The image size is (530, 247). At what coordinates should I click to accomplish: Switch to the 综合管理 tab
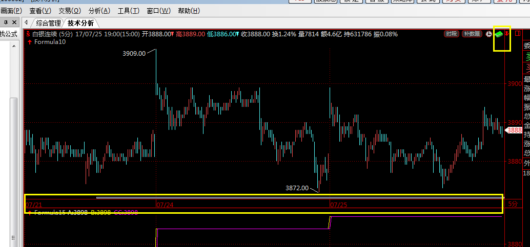coord(48,23)
